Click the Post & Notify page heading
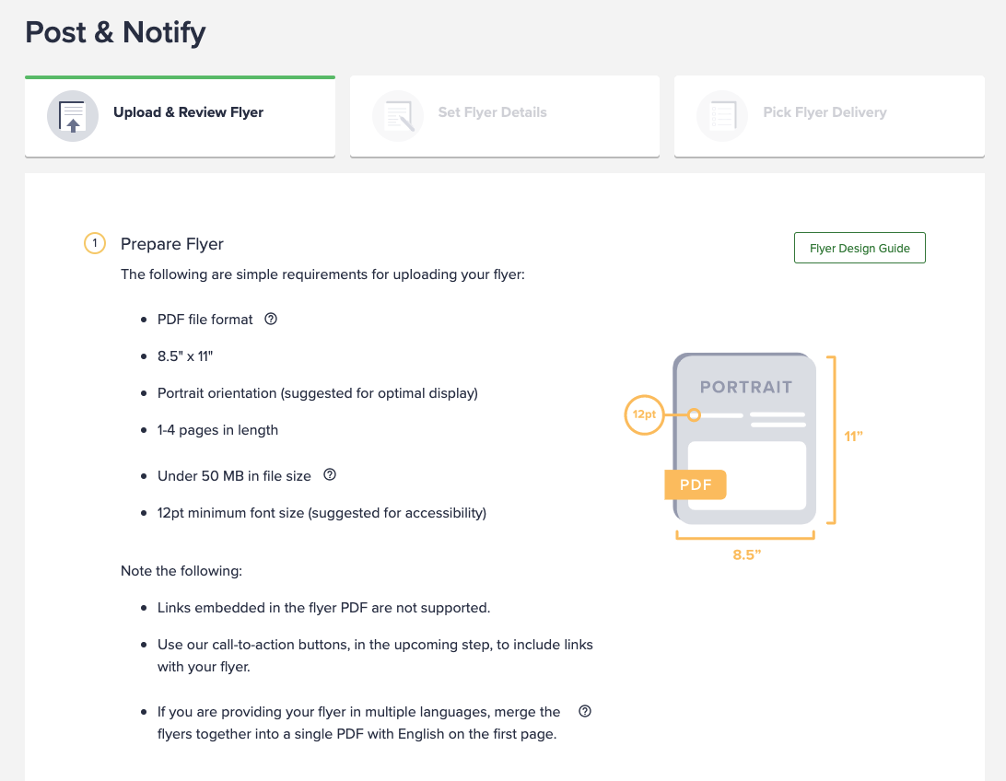The image size is (1006, 781). click(x=115, y=32)
